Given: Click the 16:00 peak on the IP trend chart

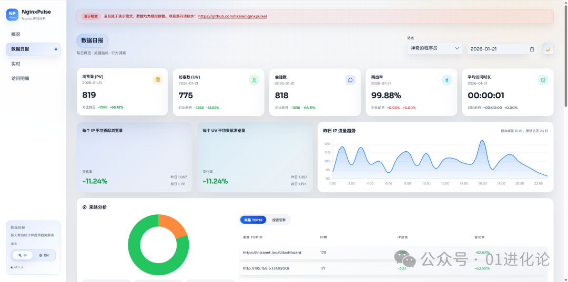Looking at the screenshot, I should [x=482, y=141].
